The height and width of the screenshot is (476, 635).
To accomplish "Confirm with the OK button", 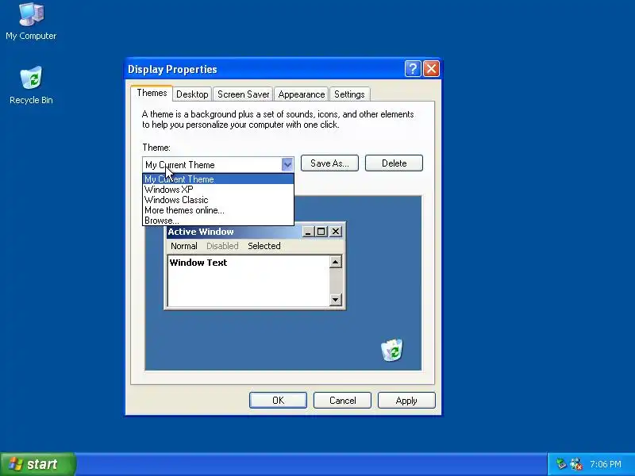I will [279, 401].
